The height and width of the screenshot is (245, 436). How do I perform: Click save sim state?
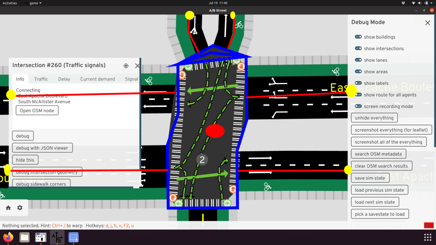click(x=370, y=178)
